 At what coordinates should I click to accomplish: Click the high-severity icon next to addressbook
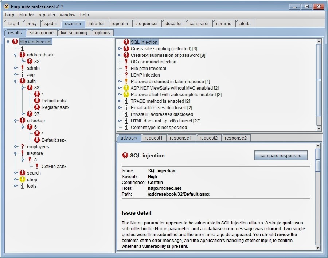click(x=22, y=55)
